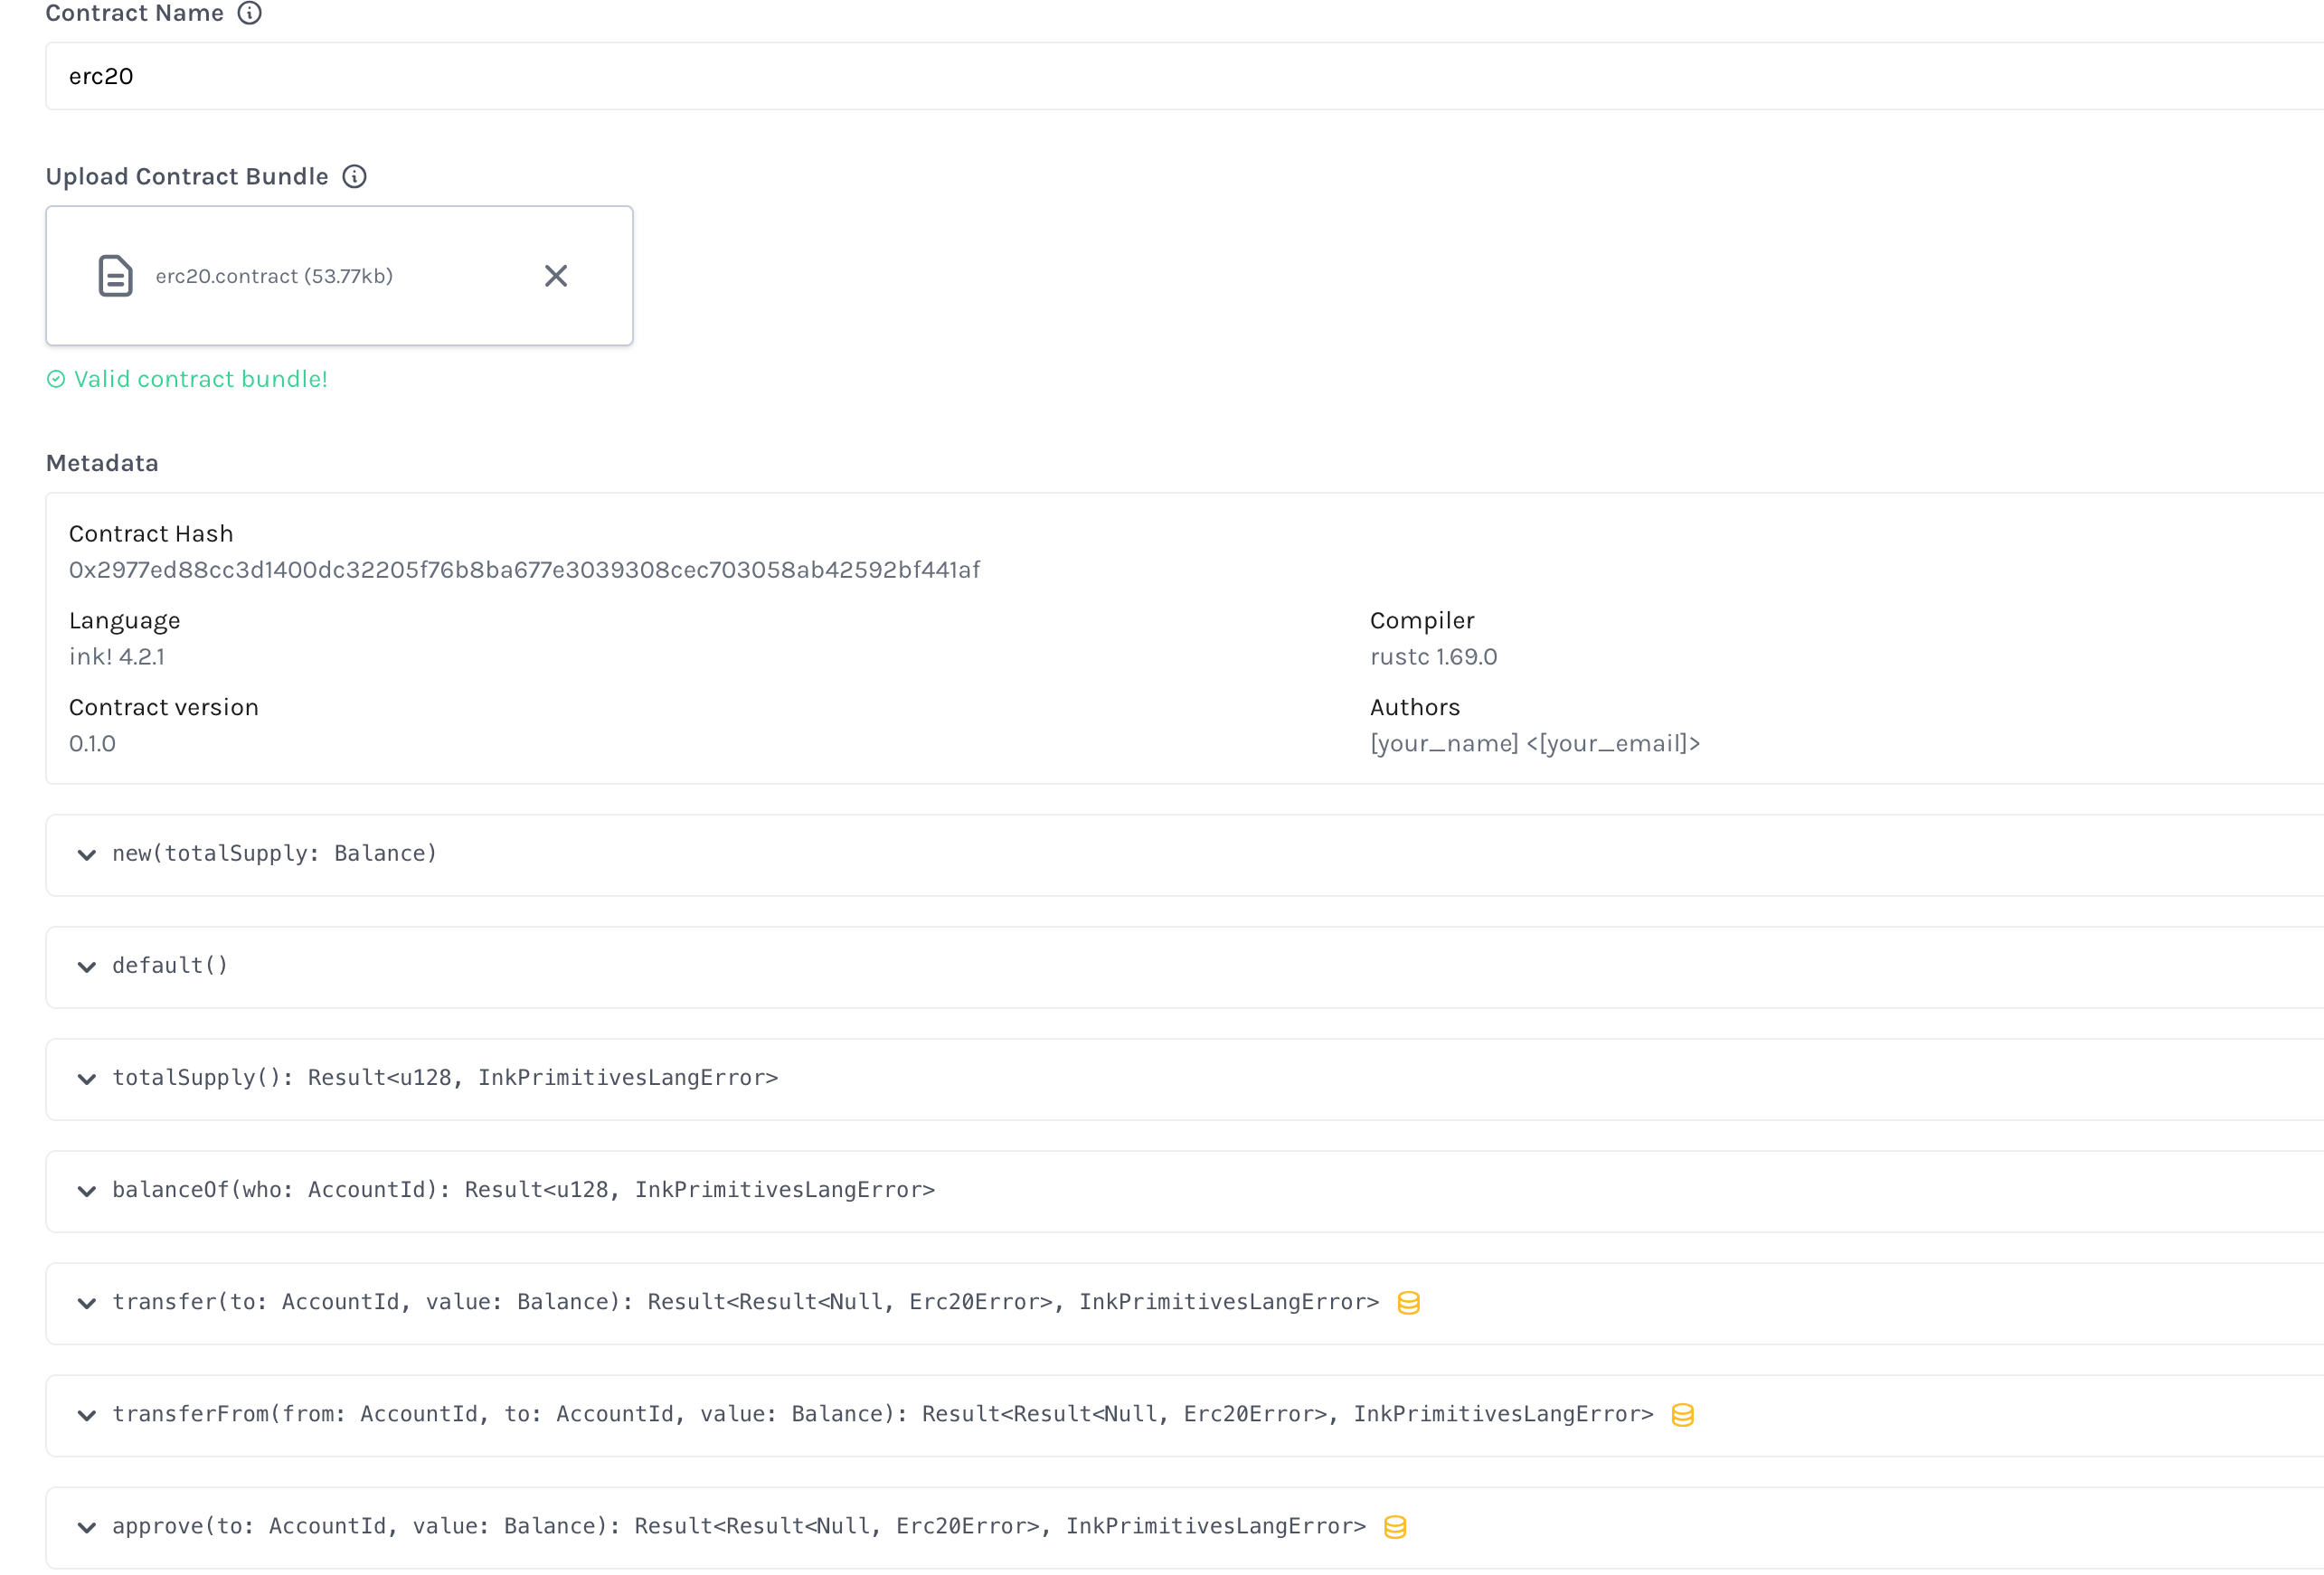Image resolution: width=2324 pixels, height=1575 pixels.
Task: Expand the transferFrom message chevron
Action: click(x=87, y=1415)
